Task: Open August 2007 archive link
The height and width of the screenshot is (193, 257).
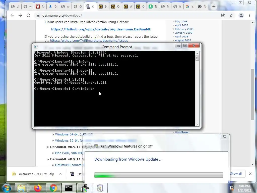Action: coord(183,40)
